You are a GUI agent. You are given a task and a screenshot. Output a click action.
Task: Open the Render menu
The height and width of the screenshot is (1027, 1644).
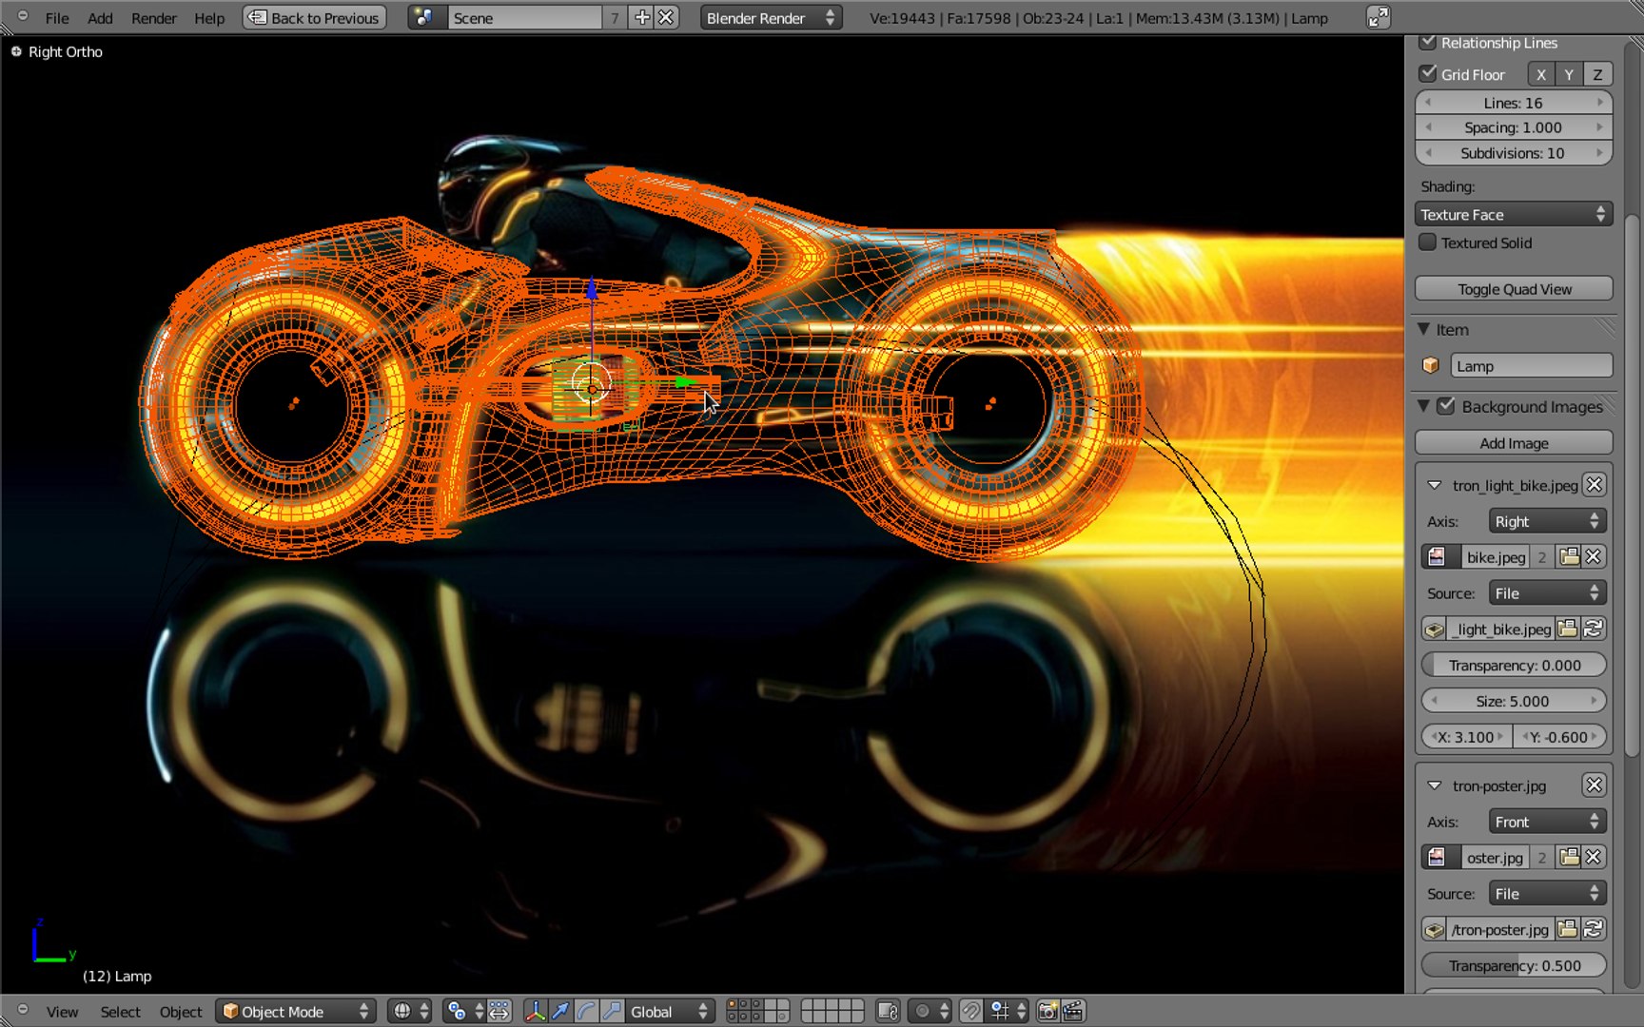(153, 17)
